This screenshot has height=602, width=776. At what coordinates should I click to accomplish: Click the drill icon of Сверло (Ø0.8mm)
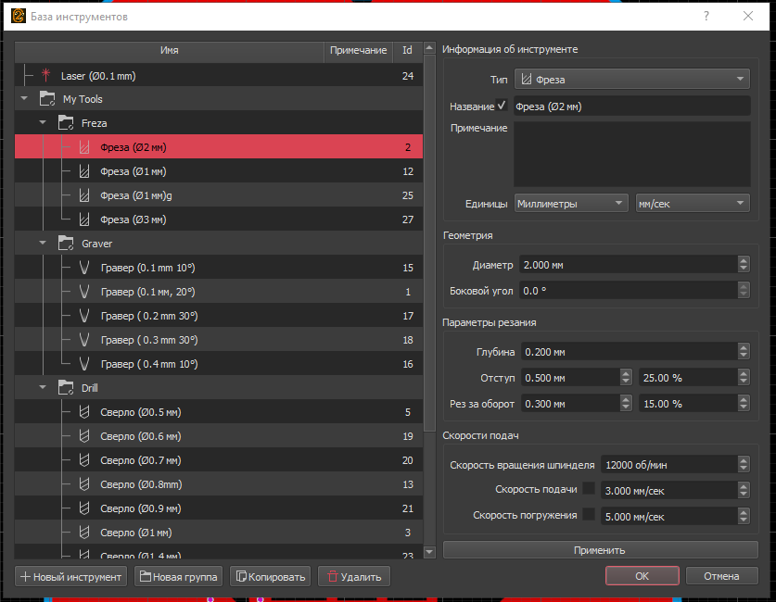coord(84,483)
